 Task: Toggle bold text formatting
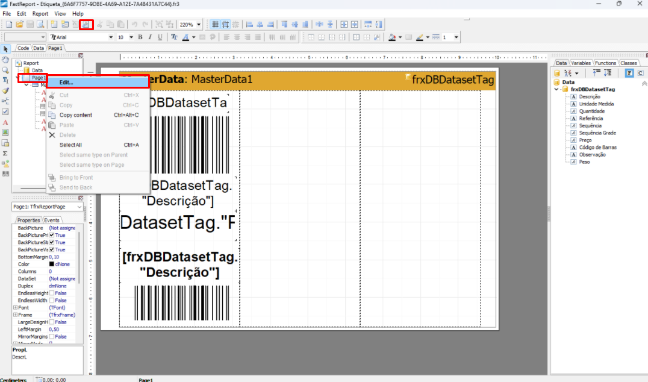coord(140,37)
